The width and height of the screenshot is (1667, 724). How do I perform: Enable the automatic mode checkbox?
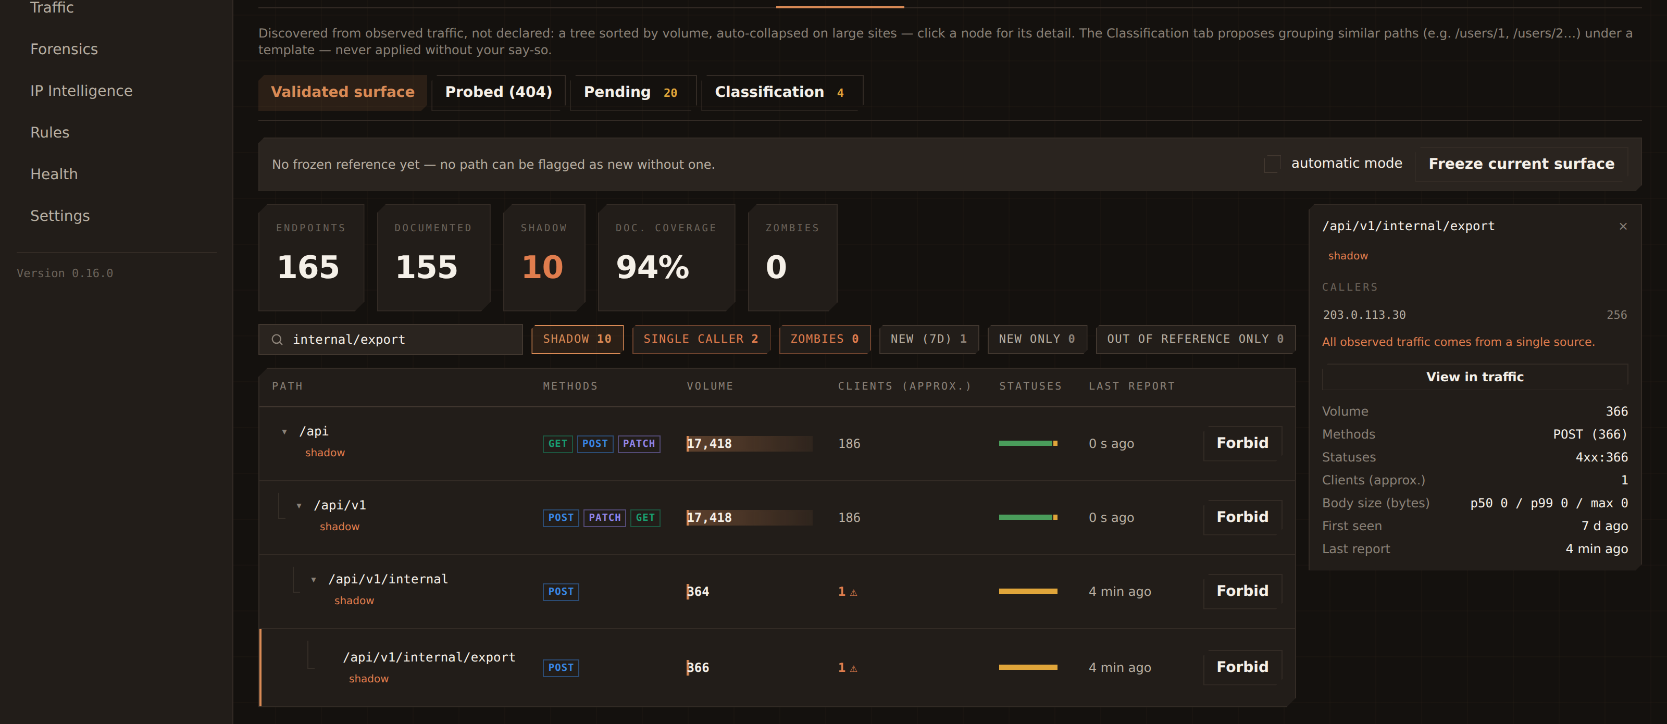[x=1272, y=164]
